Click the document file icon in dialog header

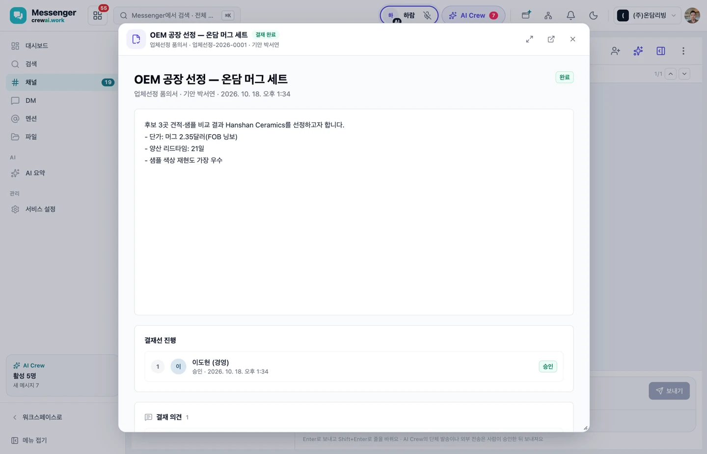coord(136,39)
